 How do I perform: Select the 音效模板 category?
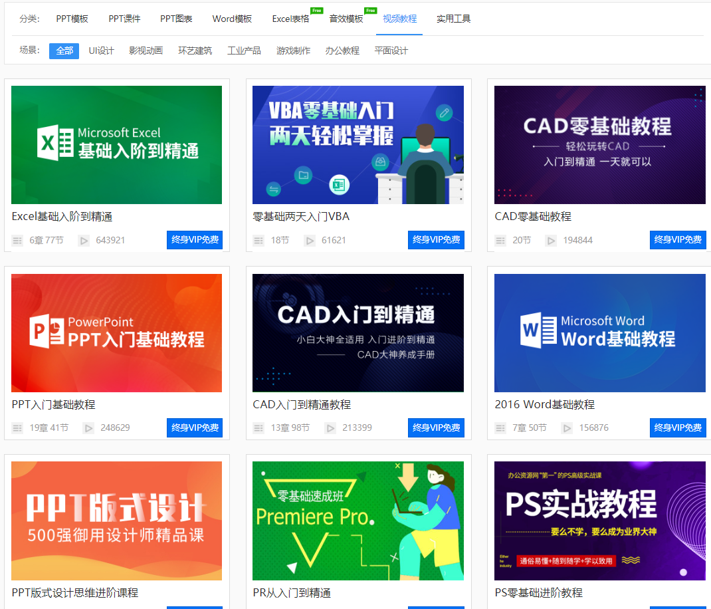346,19
